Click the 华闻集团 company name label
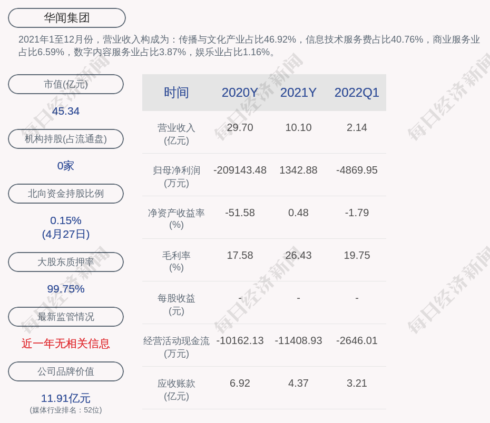This screenshot has width=490, height=423. (x=66, y=18)
